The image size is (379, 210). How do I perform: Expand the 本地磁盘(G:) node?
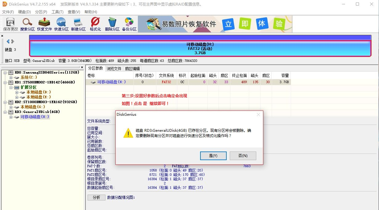[x=11, y=107]
